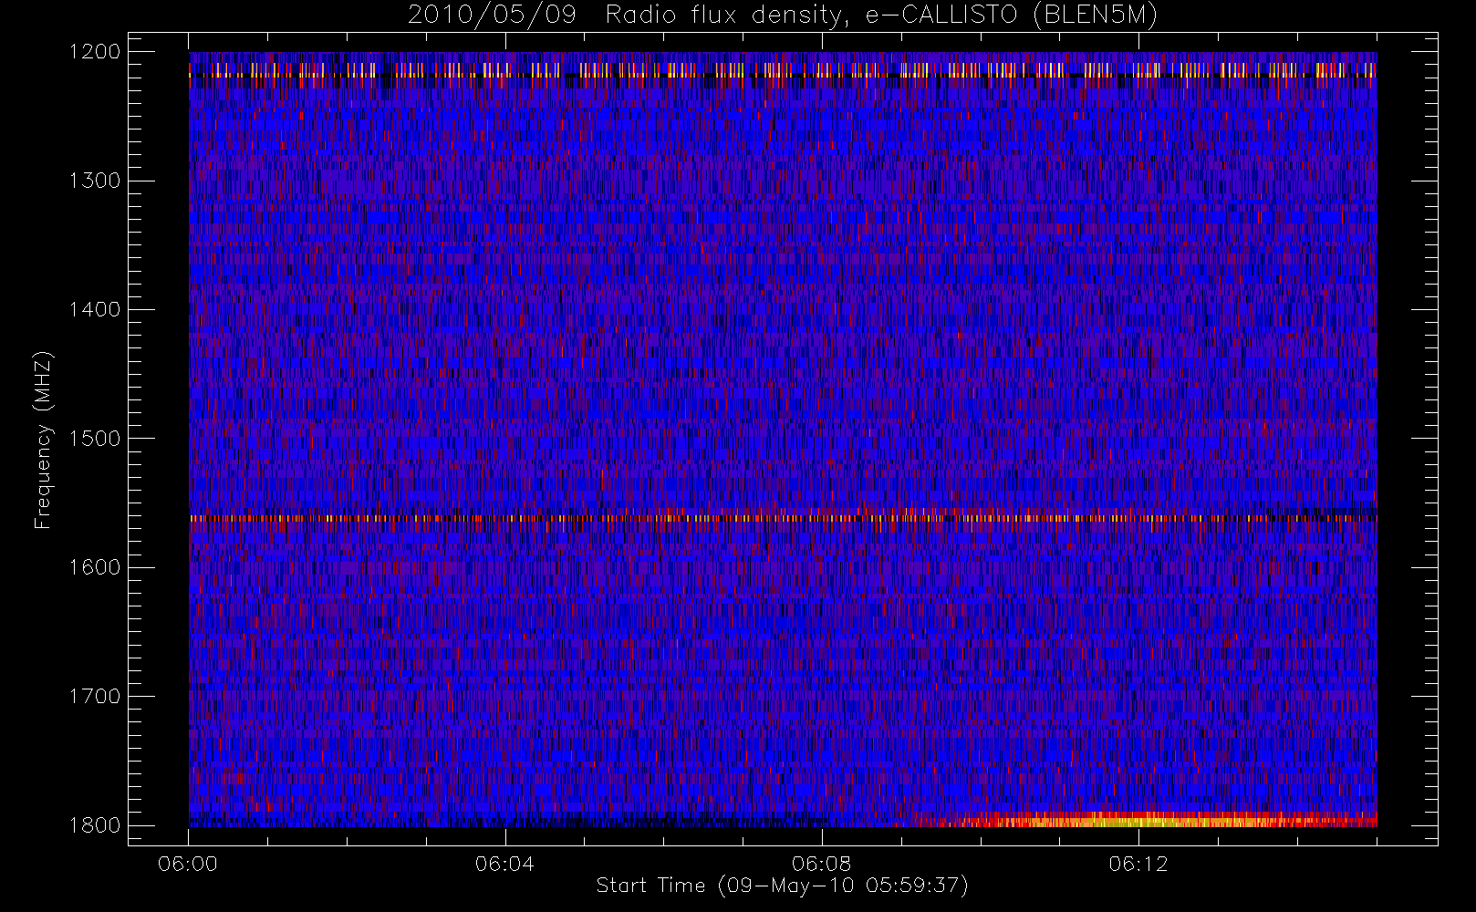Viewport: 1476px width, 912px height.
Task: Click the Start Time axis label
Action: [x=783, y=886]
